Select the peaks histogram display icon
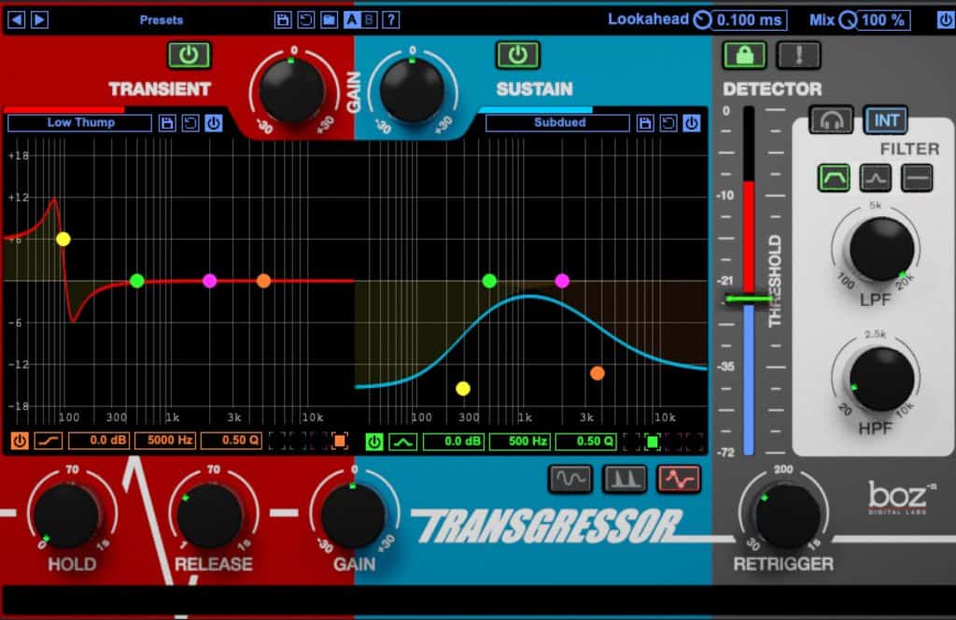 tap(624, 480)
